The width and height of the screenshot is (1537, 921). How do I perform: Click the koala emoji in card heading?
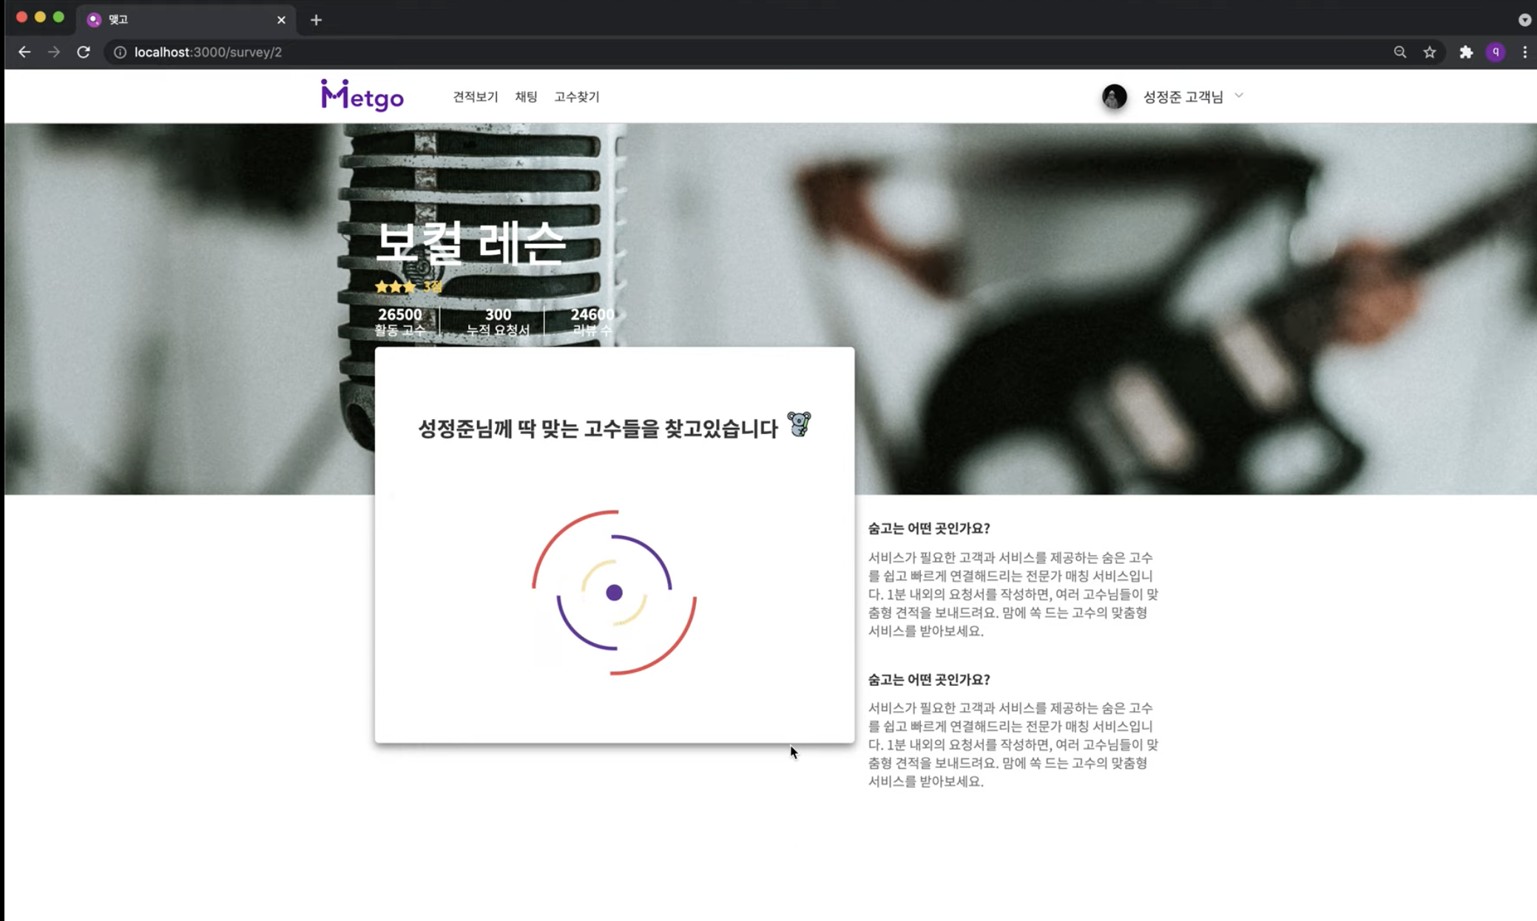pos(799,424)
